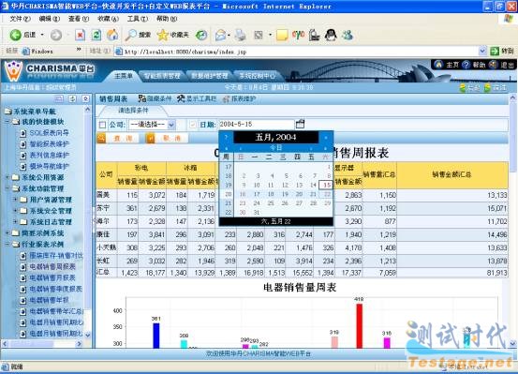
Task: Collapse the 我的快捷模块 tree folder
Action: (7, 122)
